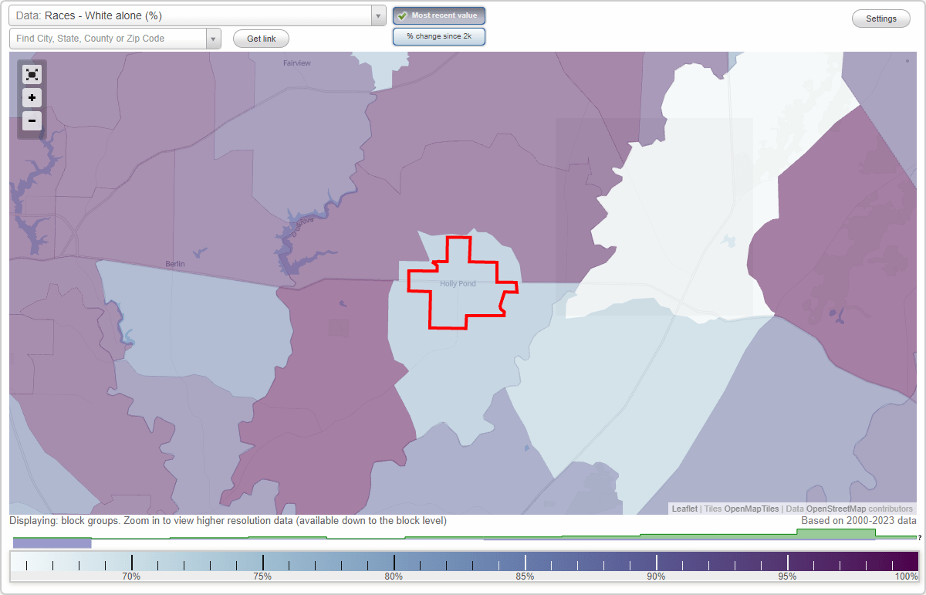Screen dimensions: 926x595
Task: Open the Races - White alone combo box
Action: [193, 15]
